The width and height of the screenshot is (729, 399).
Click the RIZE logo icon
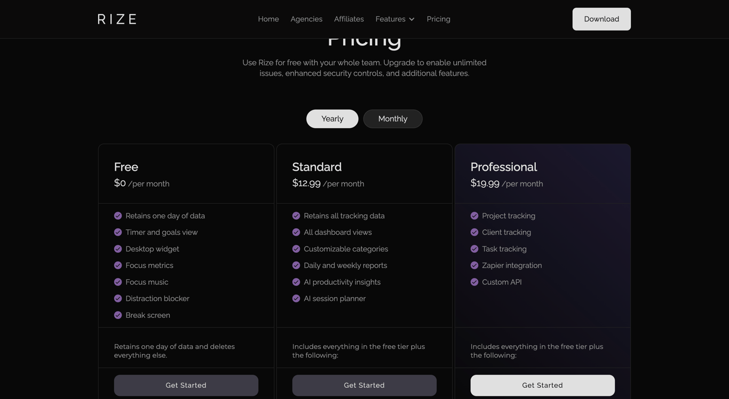117,18
